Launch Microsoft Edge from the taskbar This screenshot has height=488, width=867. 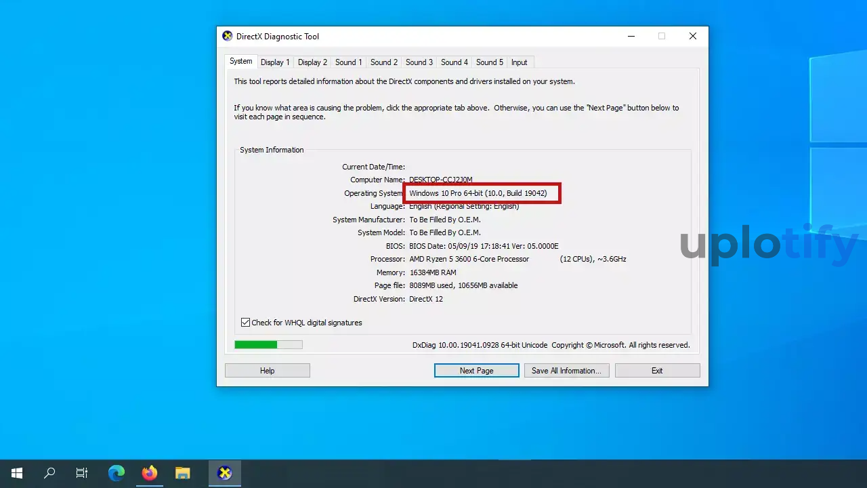pos(117,473)
